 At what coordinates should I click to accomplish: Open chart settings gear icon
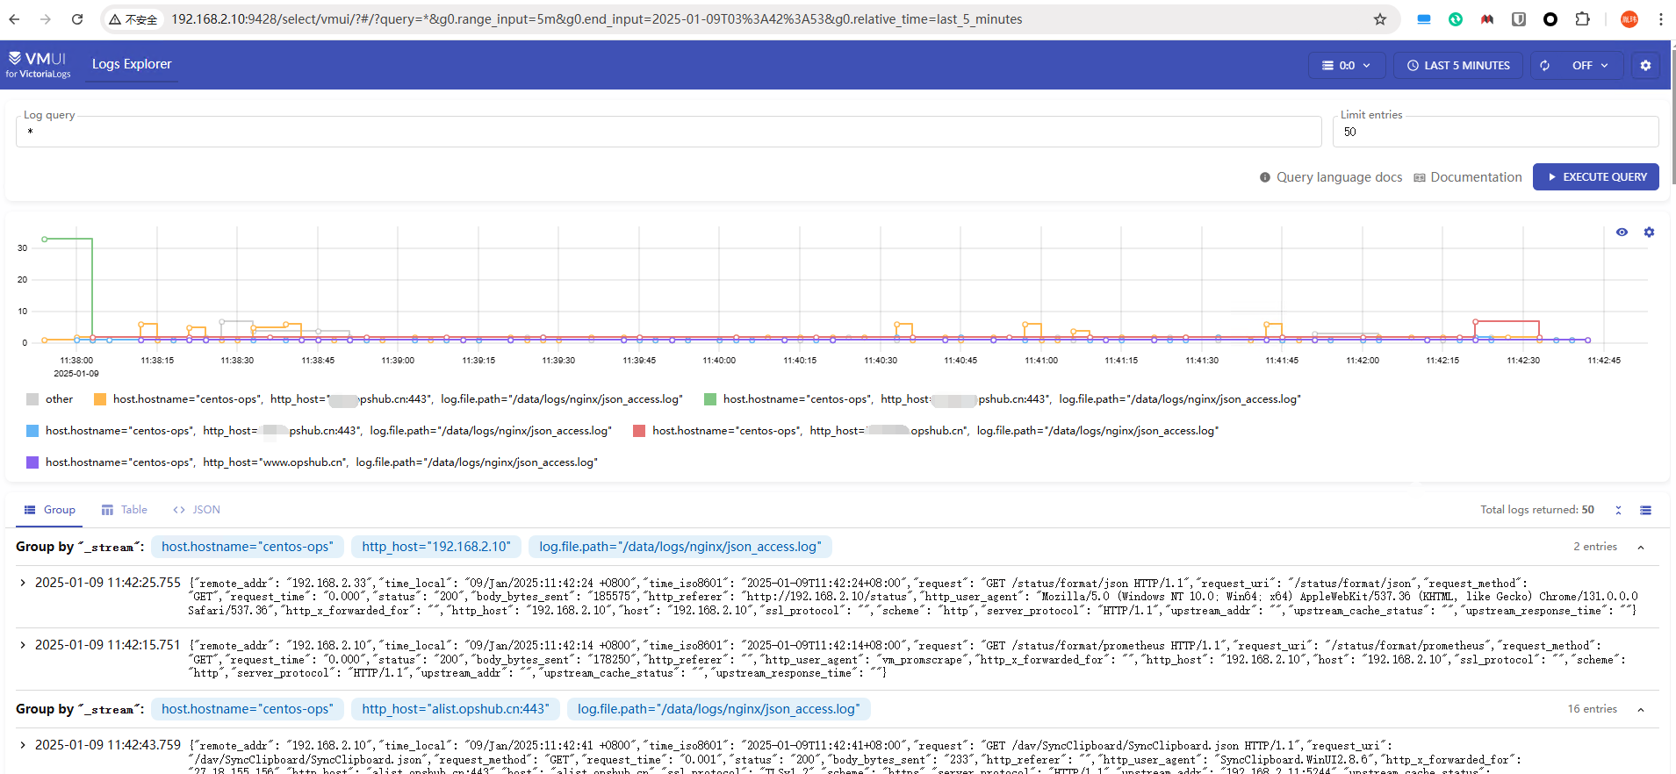pos(1649,233)
